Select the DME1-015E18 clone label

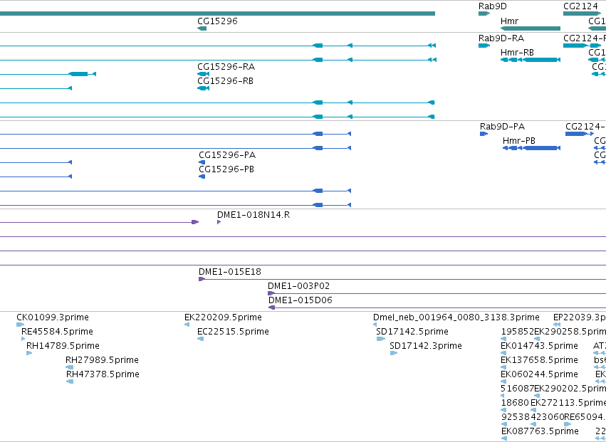[x=230, y=272]
